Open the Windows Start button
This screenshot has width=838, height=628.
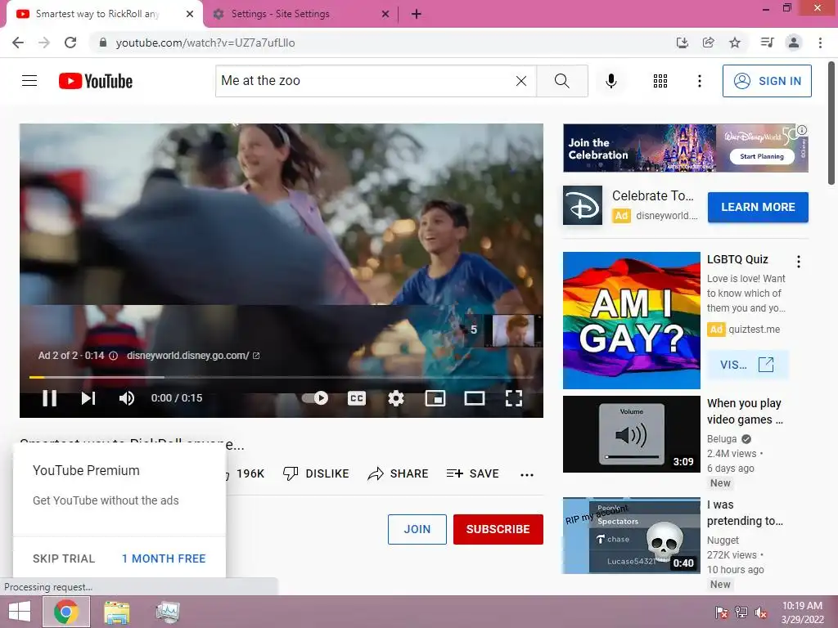(20, 612)
